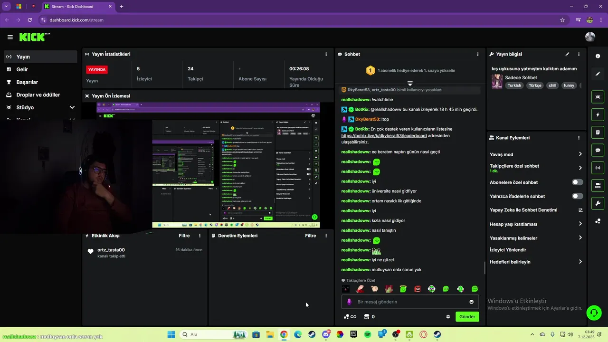Expand Hedefleri belirleyin settings
Viewport: 608px width, 342px height.
coord(580,262)
